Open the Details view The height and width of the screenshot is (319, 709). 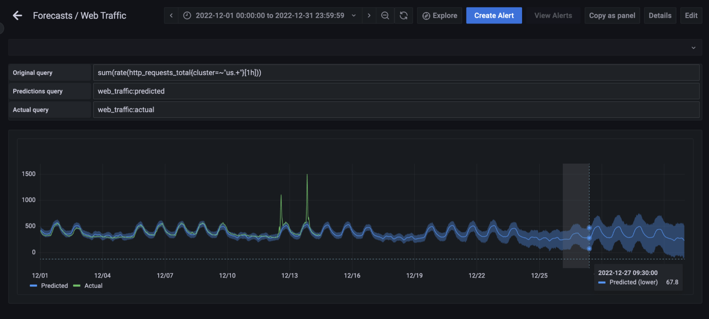660,16
